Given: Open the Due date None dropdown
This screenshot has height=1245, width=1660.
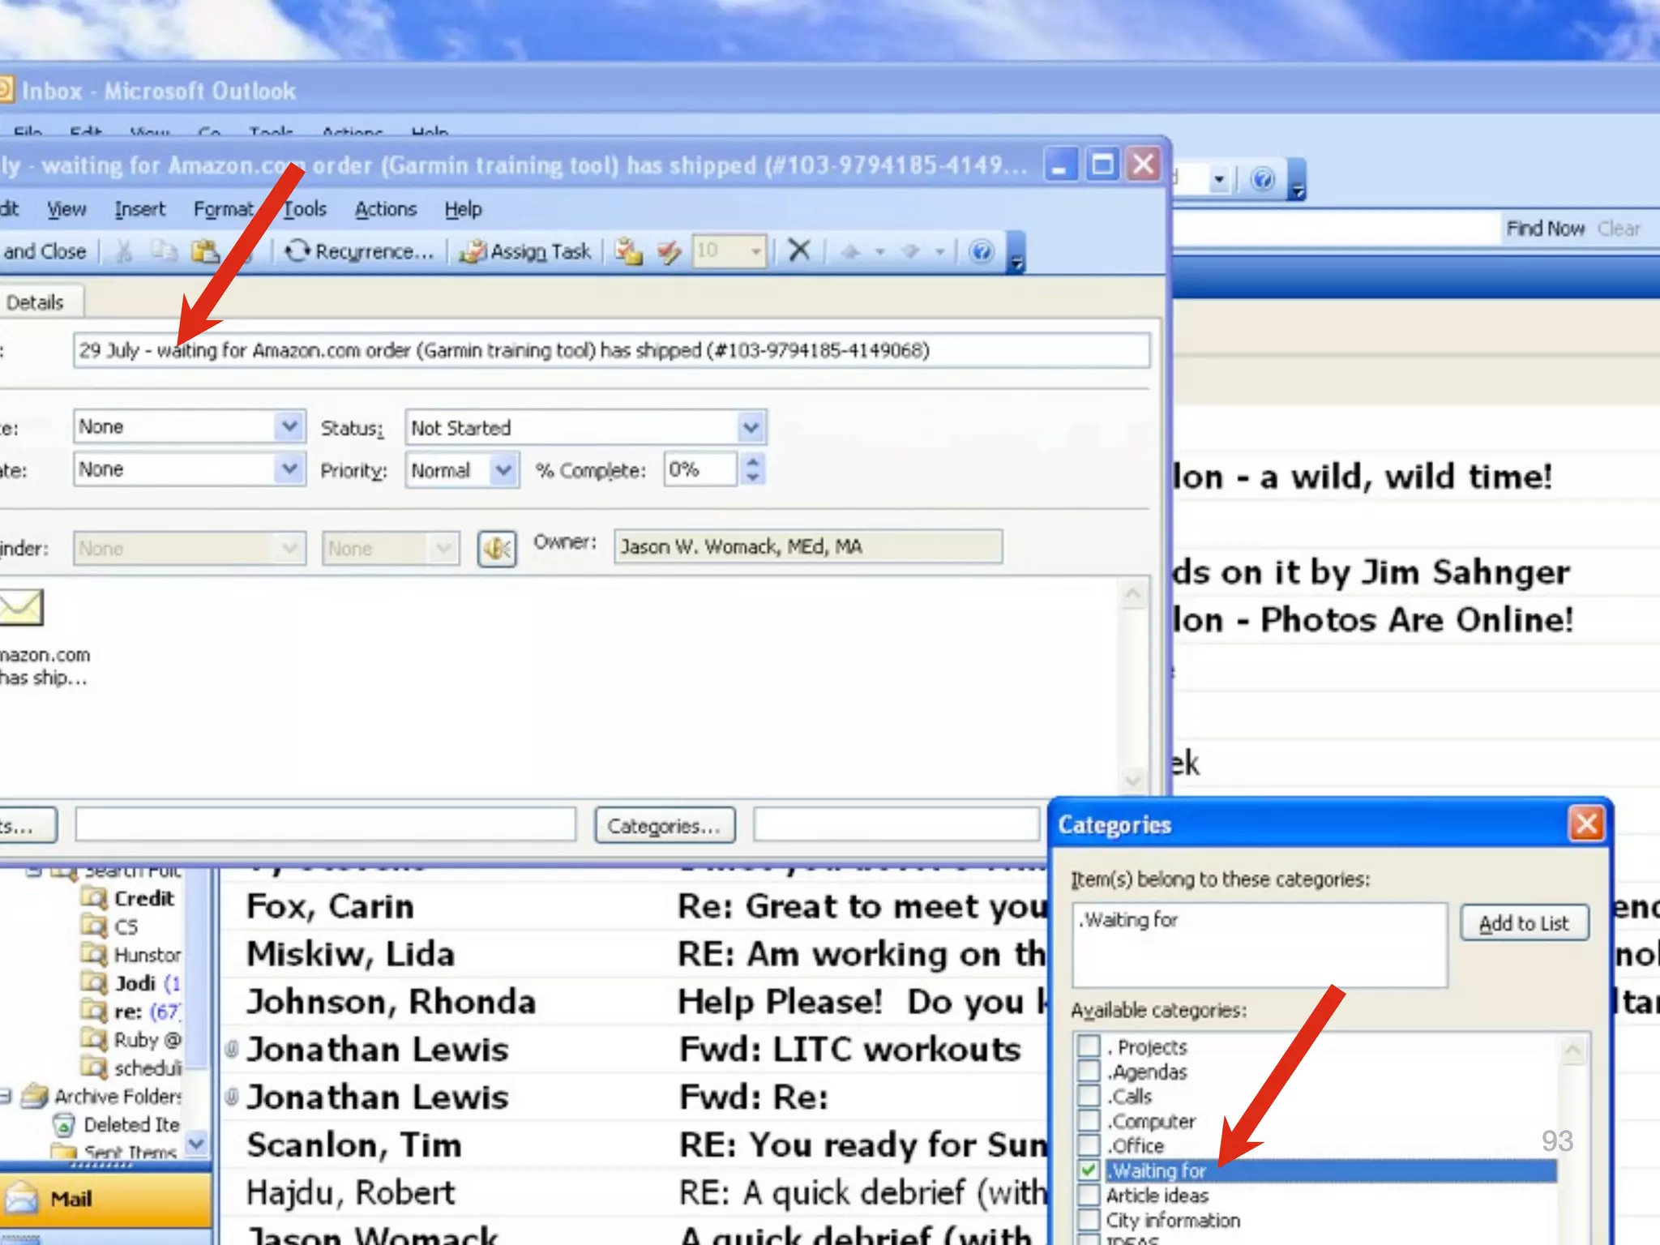Looking at the screenshot, I should pyautogui.click(x=289, y=426).
